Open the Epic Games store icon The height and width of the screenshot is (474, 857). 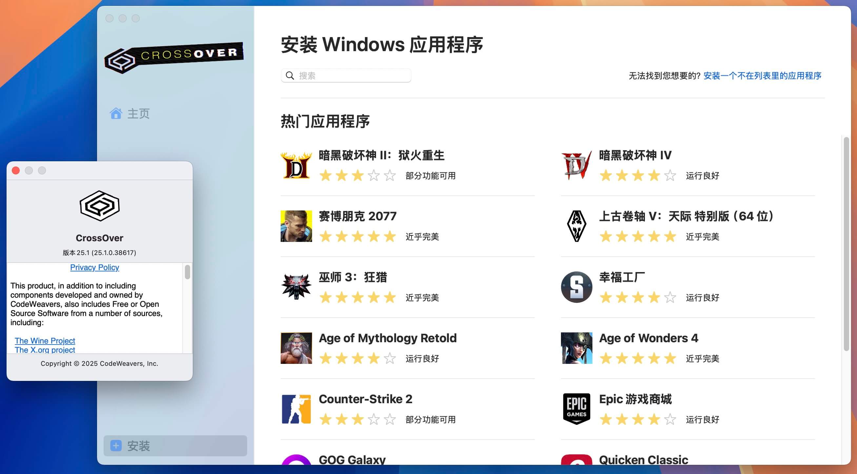(577, 409)
